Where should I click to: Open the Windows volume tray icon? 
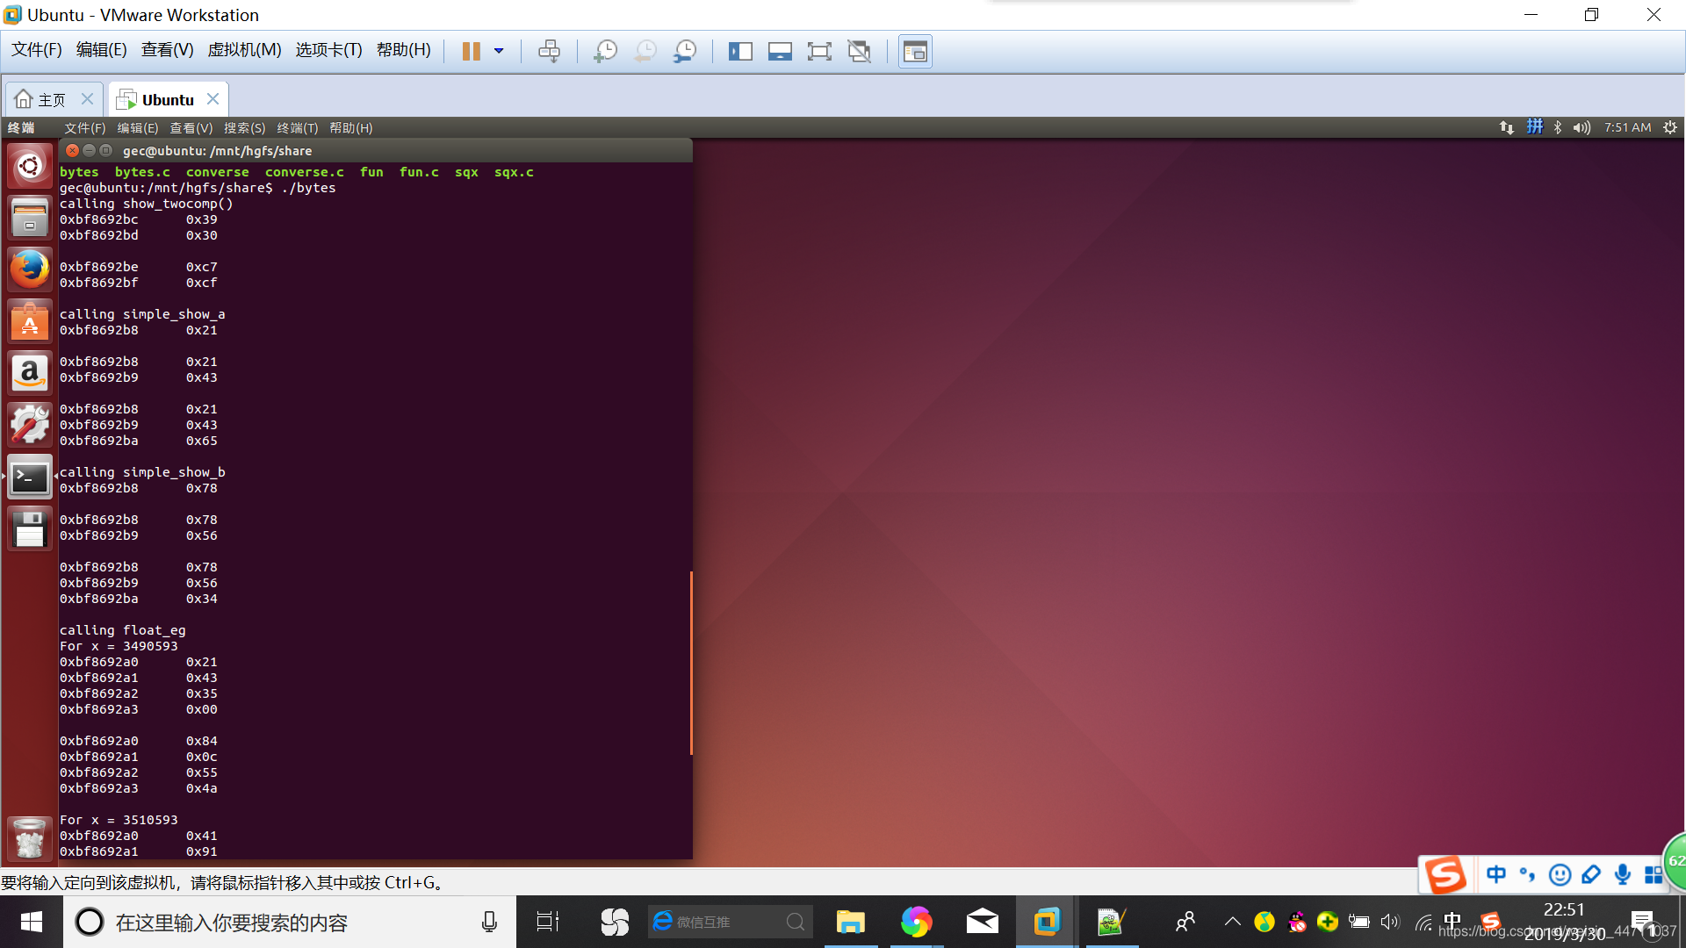[x=1389, y=922]
